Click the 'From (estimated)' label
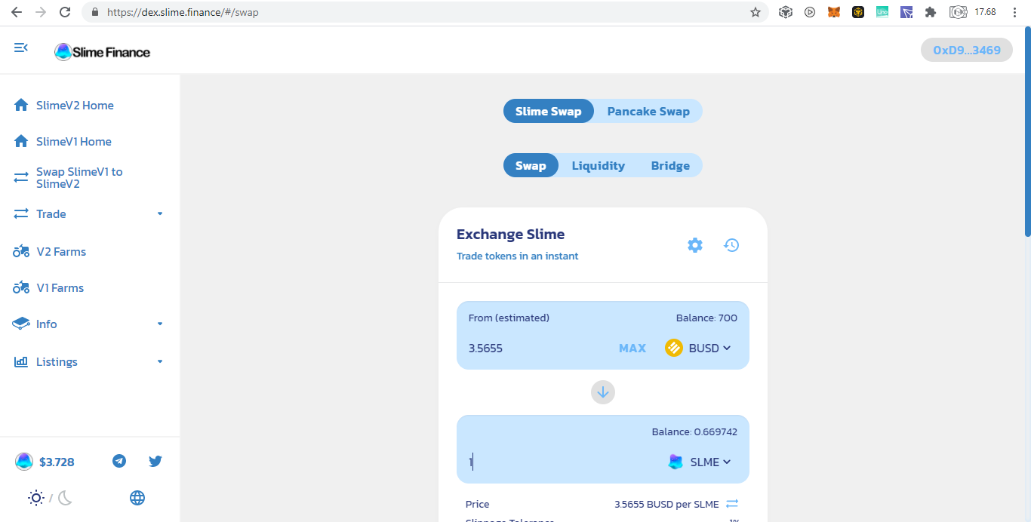Viewport: 1031px width, 522px height. click(x=509, y=318)
